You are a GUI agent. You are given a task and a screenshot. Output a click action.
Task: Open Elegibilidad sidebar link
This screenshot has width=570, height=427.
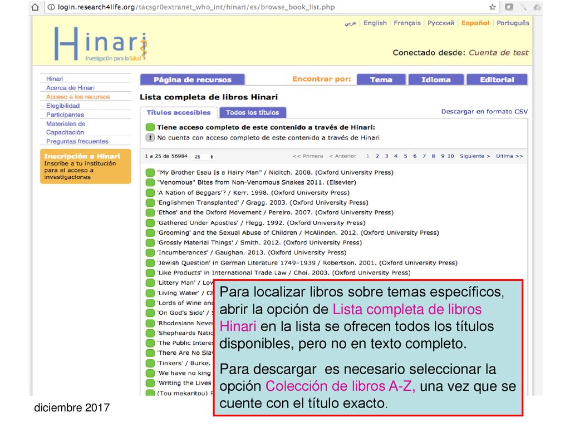62,106
